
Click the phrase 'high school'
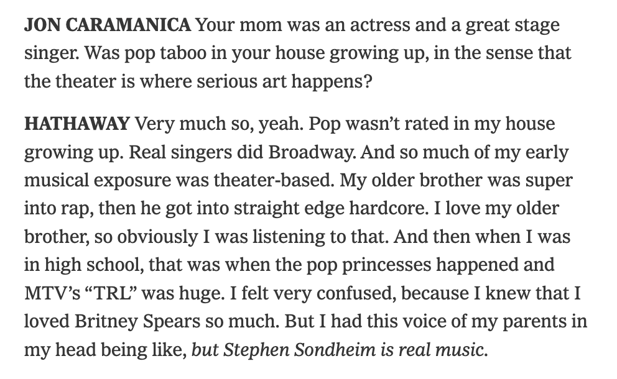93,265
